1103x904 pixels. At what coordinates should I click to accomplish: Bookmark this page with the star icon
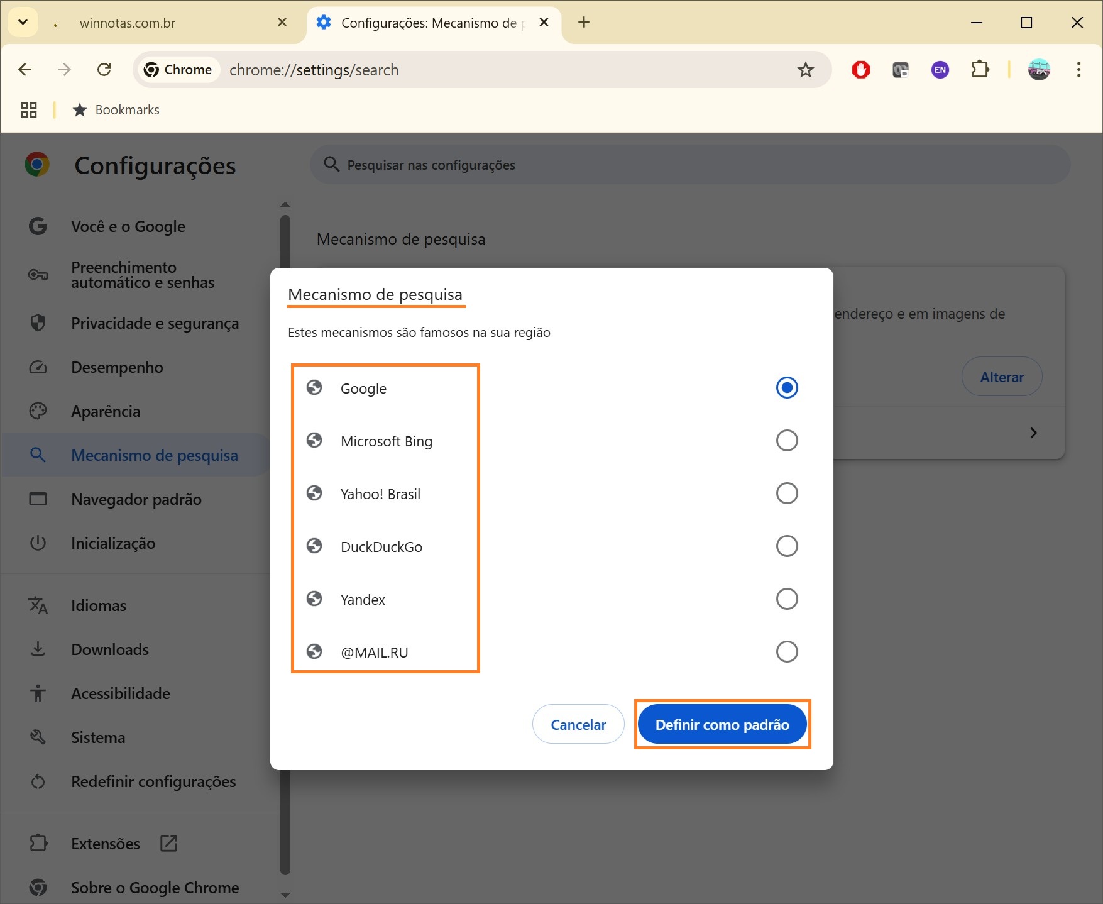pos(805,70)
